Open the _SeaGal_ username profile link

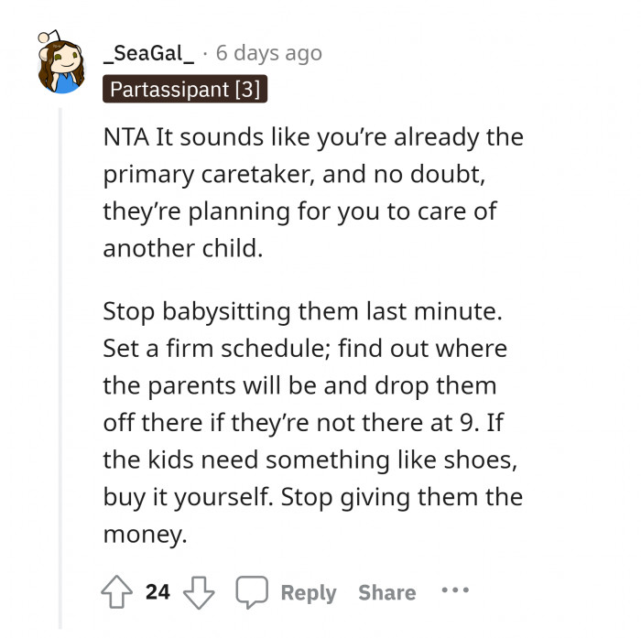coord(149,52)
